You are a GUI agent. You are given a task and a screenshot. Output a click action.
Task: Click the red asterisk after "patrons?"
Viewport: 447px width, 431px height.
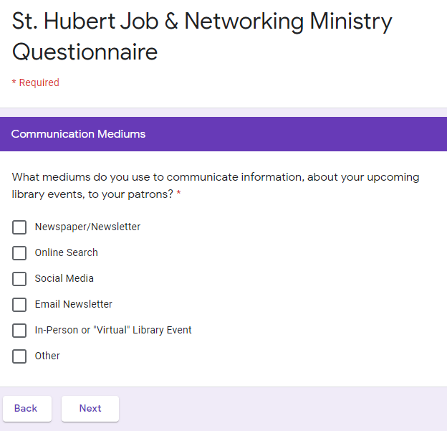[x=178, y=194]
